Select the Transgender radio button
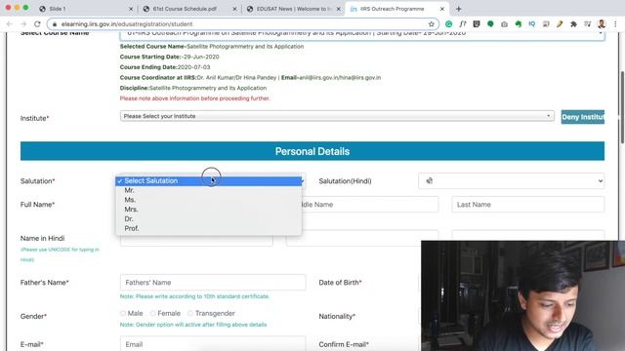This screenshot has height=351, width=625. point(190,314)
